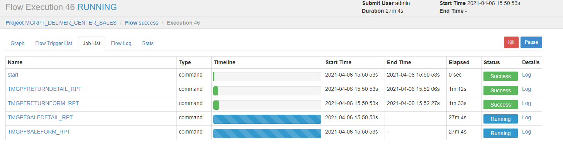View Log for TMGPFSALEFORM_RPT job
The width and height of the screenshot is (563, 162).
pos(526,132)
